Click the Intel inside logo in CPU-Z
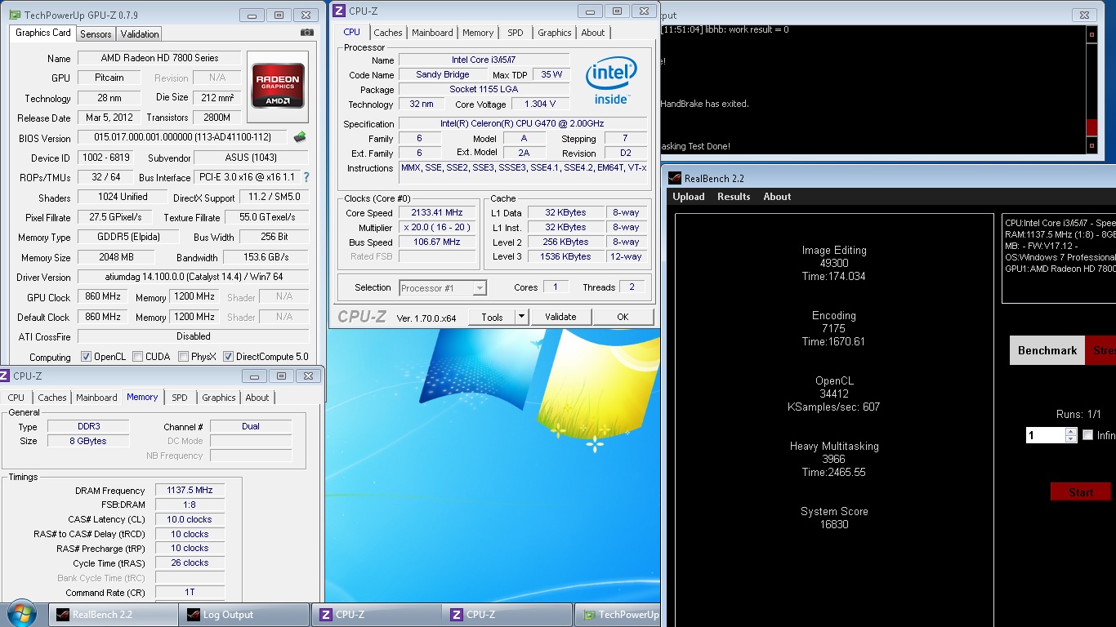Screen dimensions: 1116x627 611,80
